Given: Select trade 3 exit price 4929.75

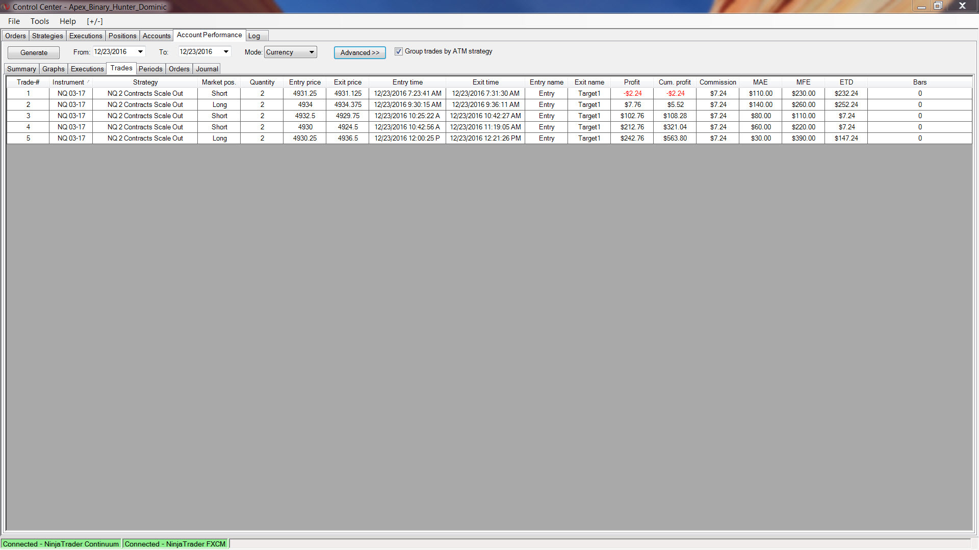Looking at the screenshot, I should [x=348, y=116].
